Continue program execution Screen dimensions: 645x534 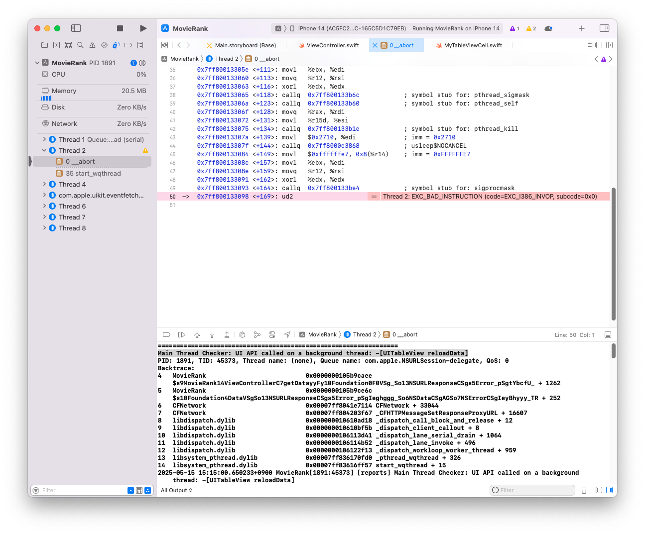tap(182, 335)
